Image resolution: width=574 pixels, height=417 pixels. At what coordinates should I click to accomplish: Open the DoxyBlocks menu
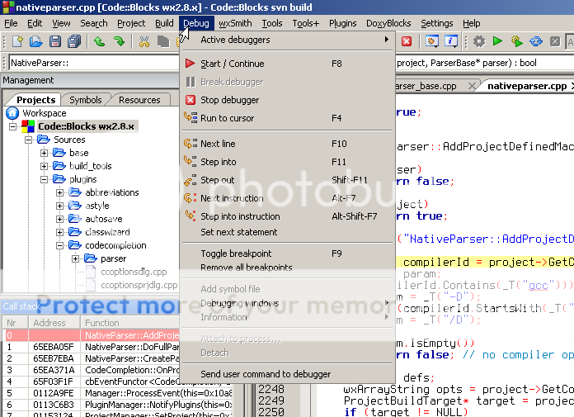pyautogui.click(x=388, y=23)
